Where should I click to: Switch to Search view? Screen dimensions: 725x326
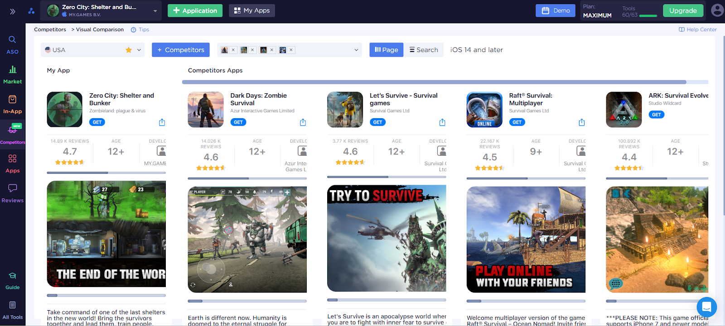tap(424, 50)
